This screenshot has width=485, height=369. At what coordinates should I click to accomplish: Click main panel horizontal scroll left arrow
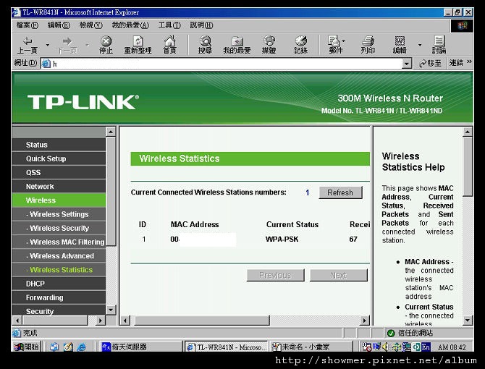coord(125,321)
